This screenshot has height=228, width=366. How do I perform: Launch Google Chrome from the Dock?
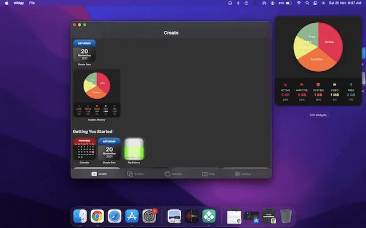[x=98, y=216]
